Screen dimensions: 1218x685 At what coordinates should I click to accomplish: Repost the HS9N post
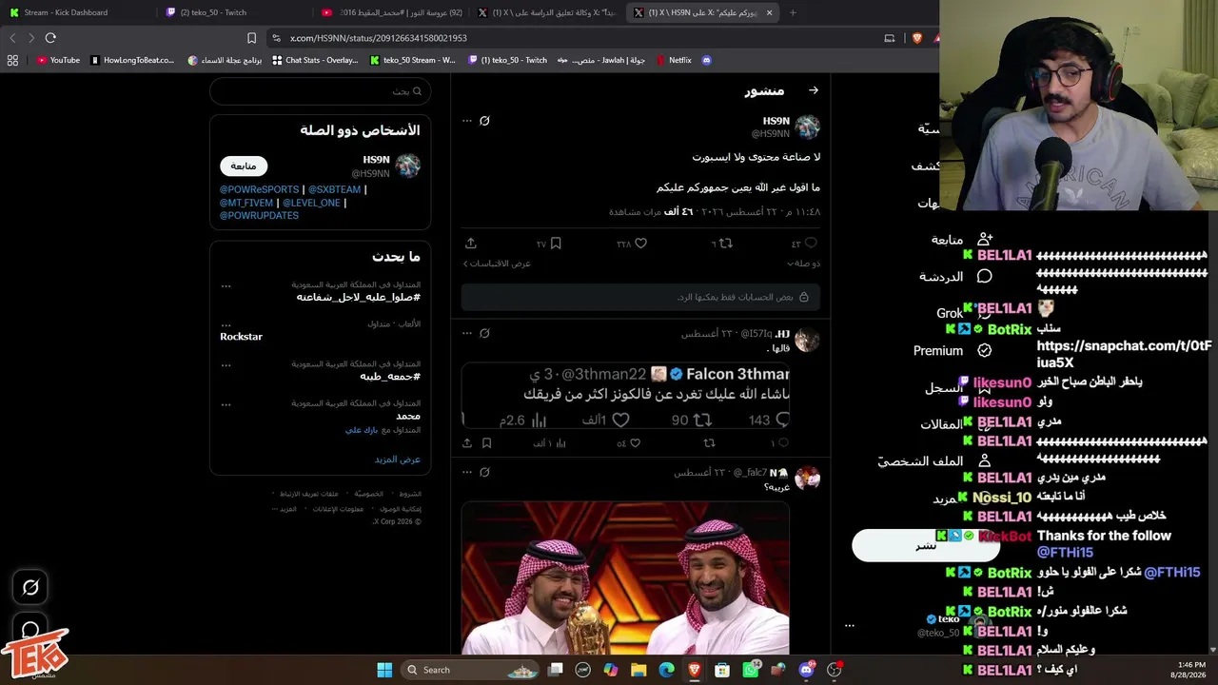[725, 244]
